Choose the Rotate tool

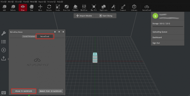(x=49, y=8)
